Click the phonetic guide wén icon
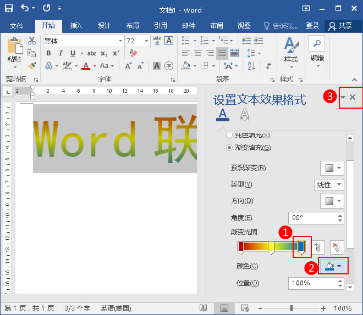Viewport: 363px width, 315px height. [x=157, y=41]
